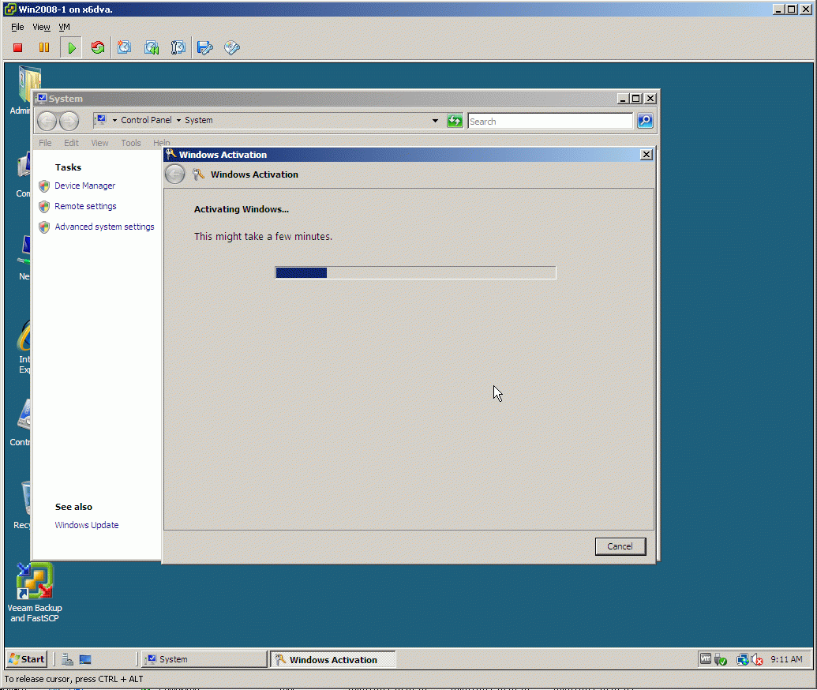817x690 pixels.
Task: Click Windows Activation key icon in header
Action: tap(198, 174)
